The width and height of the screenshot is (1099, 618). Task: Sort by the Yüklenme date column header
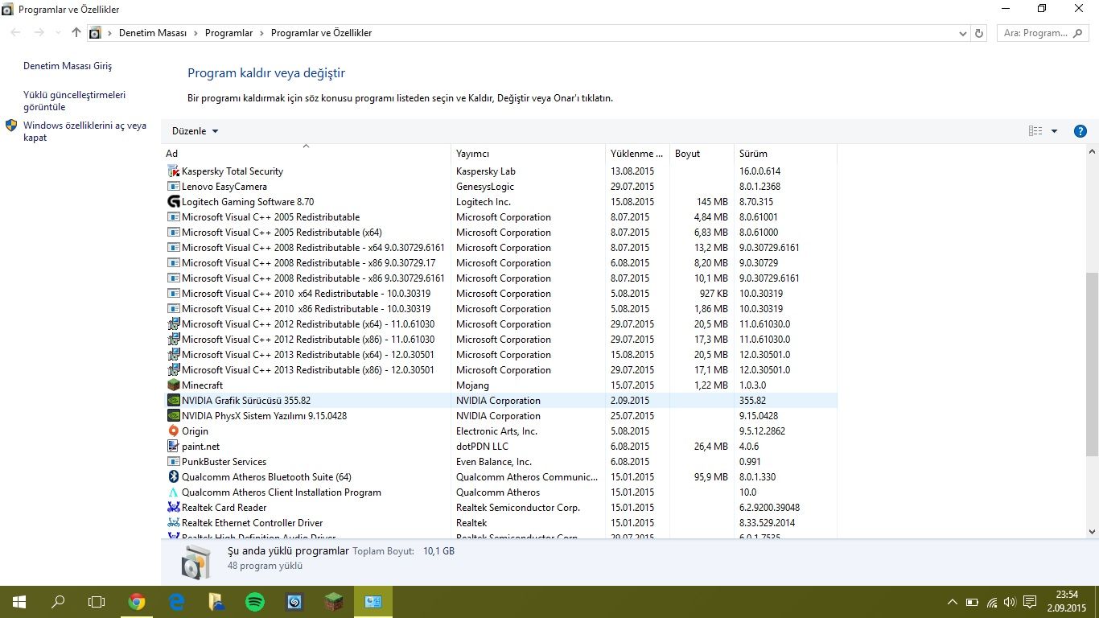tap(638, 153)
